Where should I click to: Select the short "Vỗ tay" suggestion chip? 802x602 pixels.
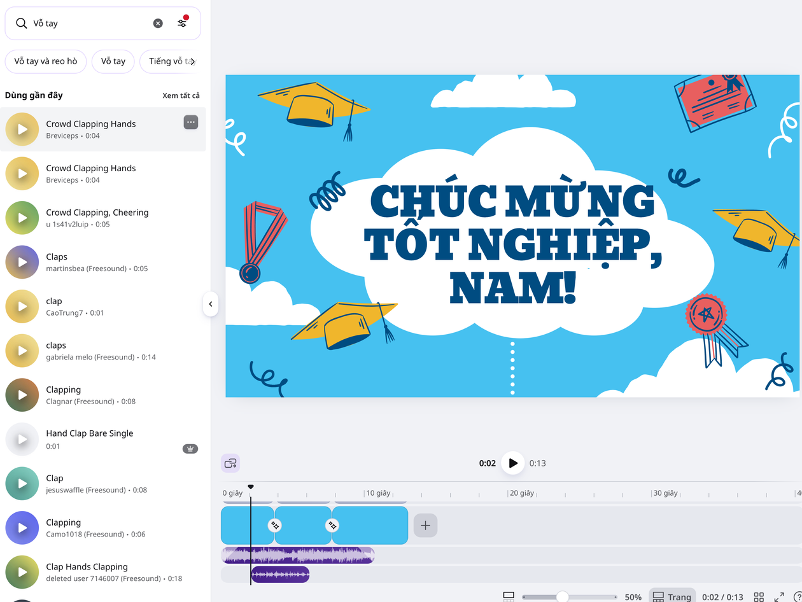click(x=113, y=62)
